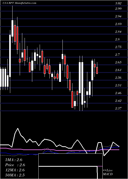The height and width of the screenshot is (179, 128).
Task: Click the MACD histogram box at bottom
Action: pyautogui.click(x=70, y=166)
